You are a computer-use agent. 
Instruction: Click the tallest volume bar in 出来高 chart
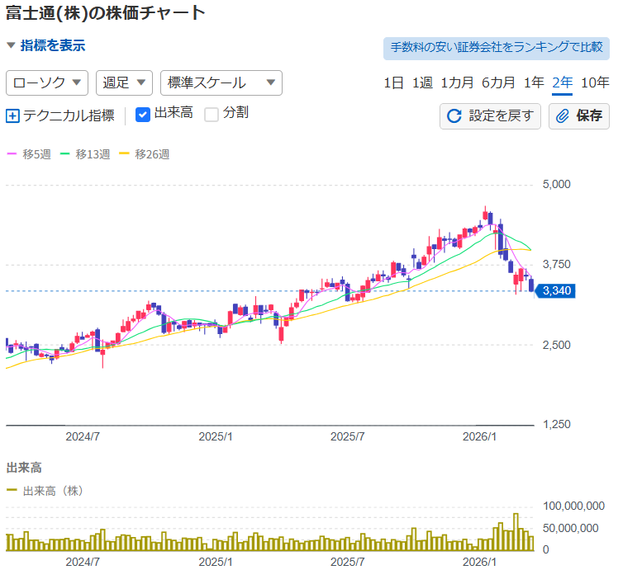pos(516,530)
